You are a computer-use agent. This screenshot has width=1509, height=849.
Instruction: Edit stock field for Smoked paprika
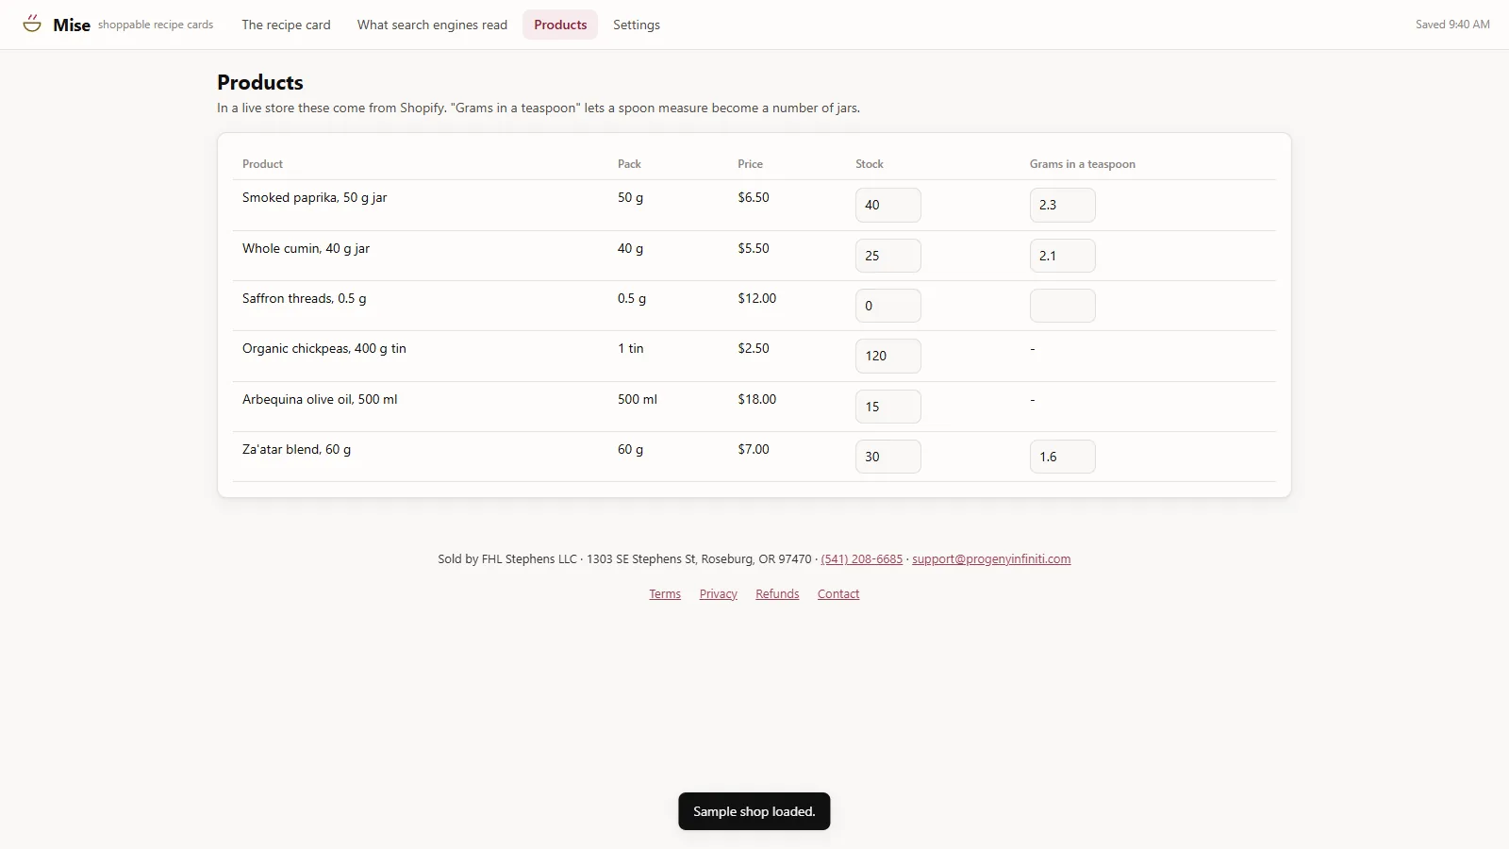point(888,205)
